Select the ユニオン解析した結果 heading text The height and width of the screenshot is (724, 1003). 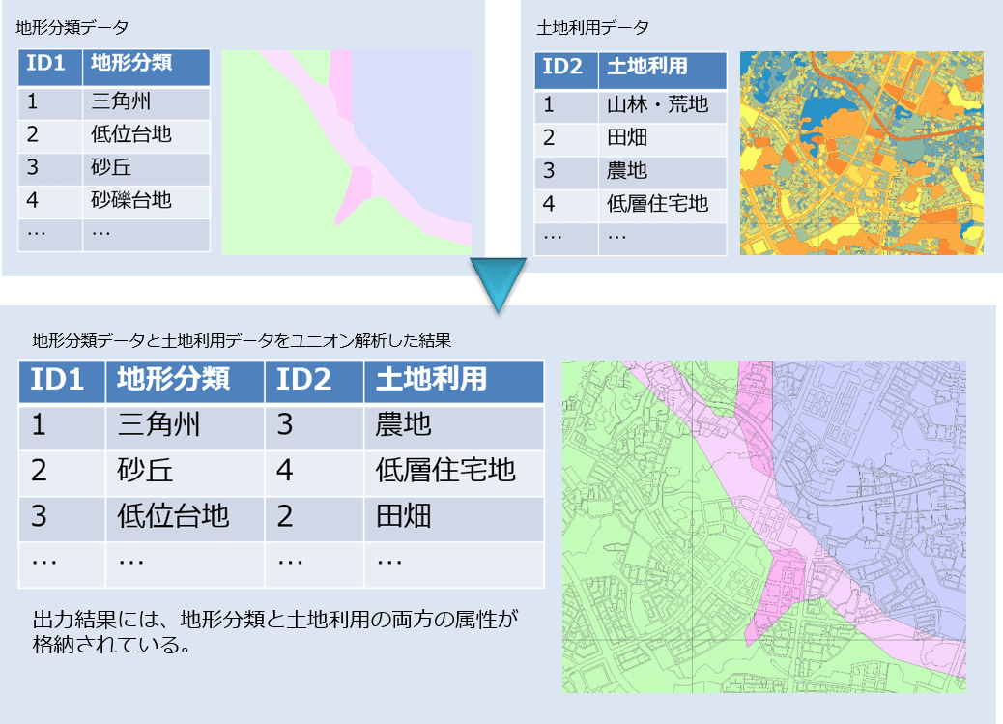243,341
